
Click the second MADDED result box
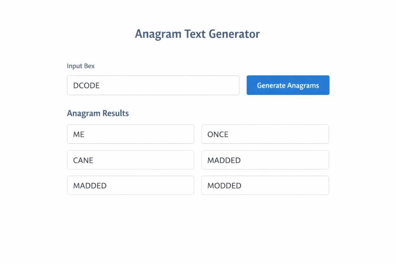tap(130, 186)
